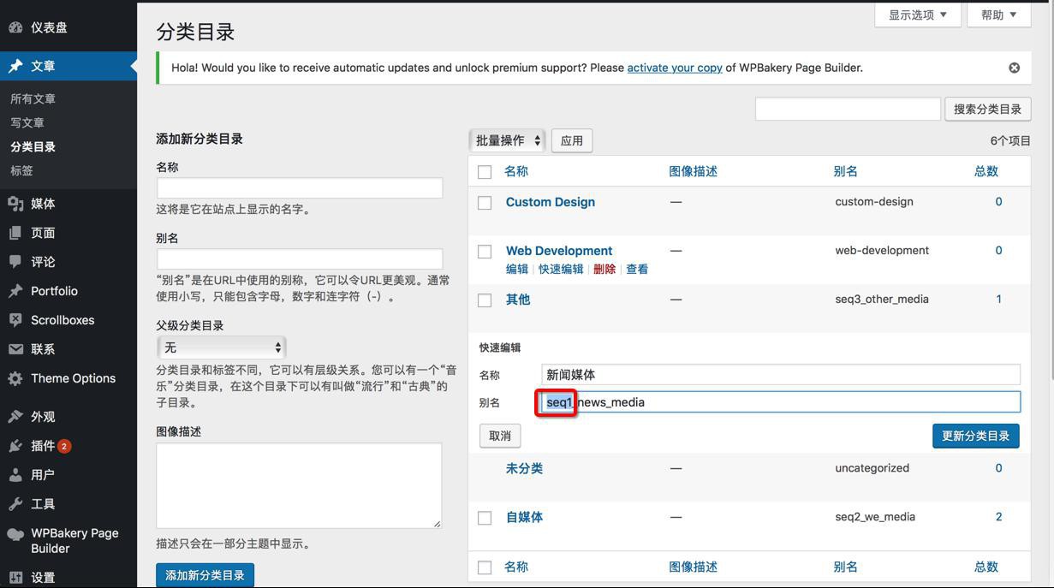Image resolution: width=1054 pixels, height=588 pixels.
Task: Click 查看 link under Web Development
Action: [x=637, y=269]
